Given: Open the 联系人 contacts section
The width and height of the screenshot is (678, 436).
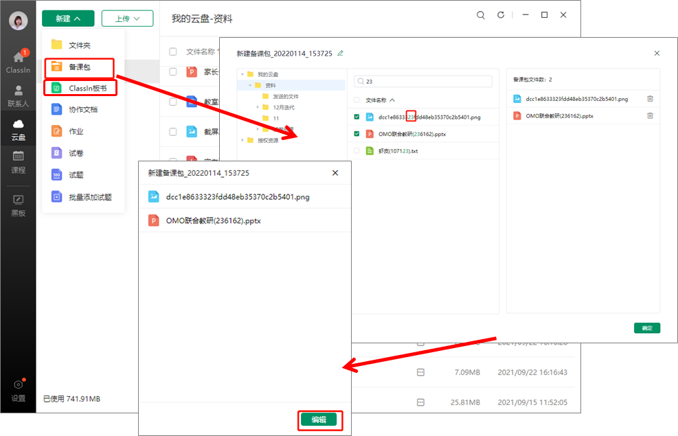Looking at the screenshot, I should click(x=18, y=96).
